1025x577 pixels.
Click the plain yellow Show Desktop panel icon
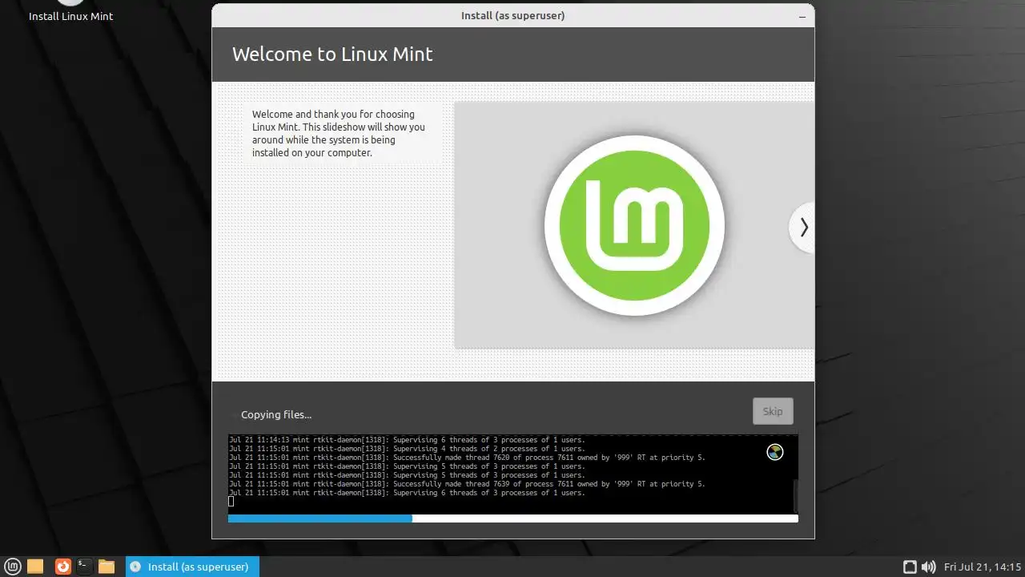point(35,567)
